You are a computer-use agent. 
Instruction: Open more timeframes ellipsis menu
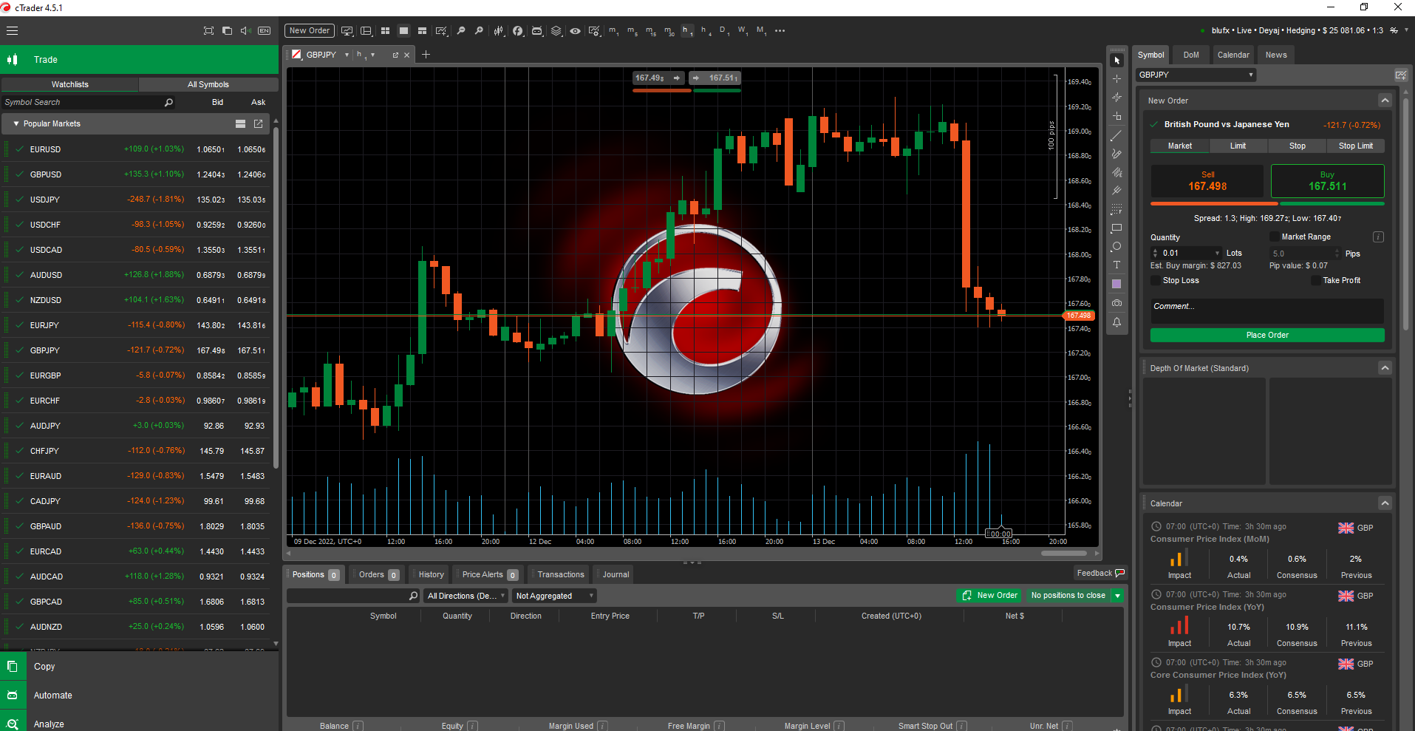pos(780,31)
